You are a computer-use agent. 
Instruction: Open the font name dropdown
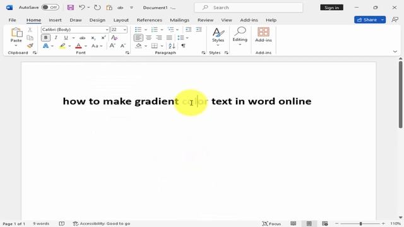(107, 30)
